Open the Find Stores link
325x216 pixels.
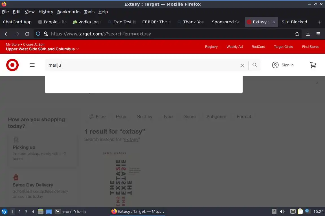(x=311, y=47)
